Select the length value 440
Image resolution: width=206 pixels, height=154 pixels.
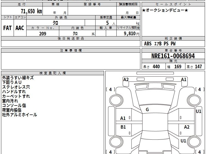(156, 66)
